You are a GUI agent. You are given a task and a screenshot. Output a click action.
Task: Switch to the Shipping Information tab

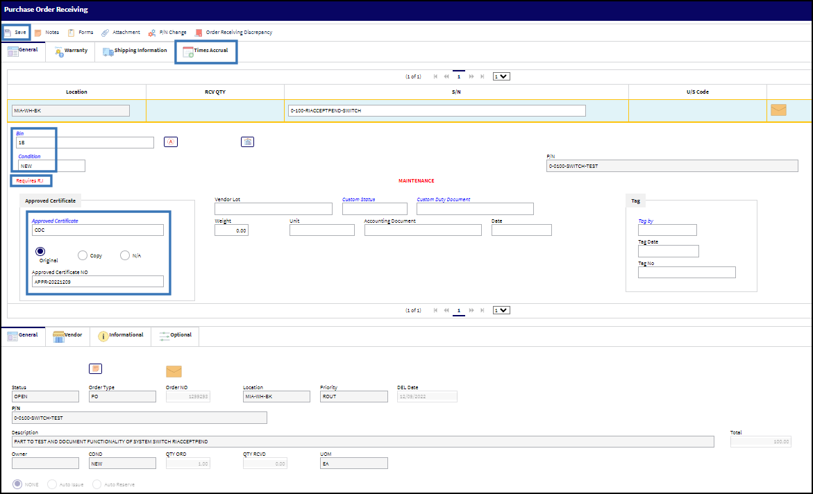pyautogui.click(x=135, y=51)
